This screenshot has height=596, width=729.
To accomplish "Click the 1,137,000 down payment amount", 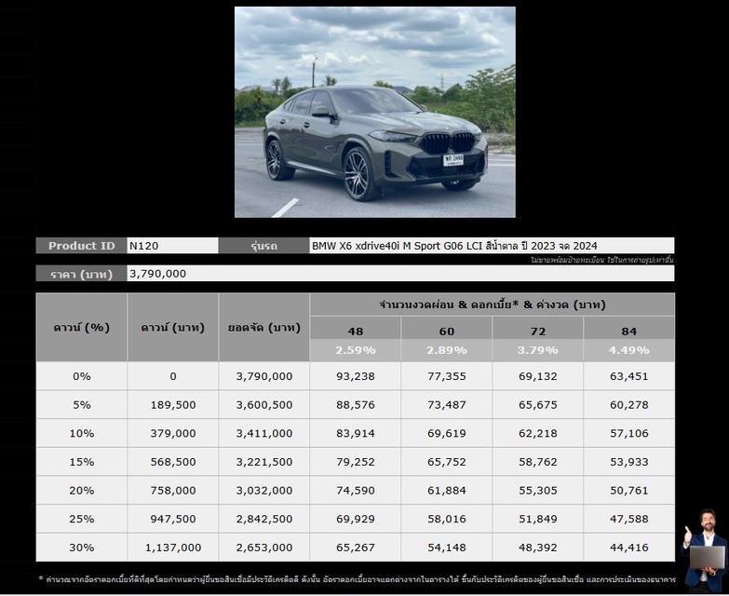I will tap(173, 548).
